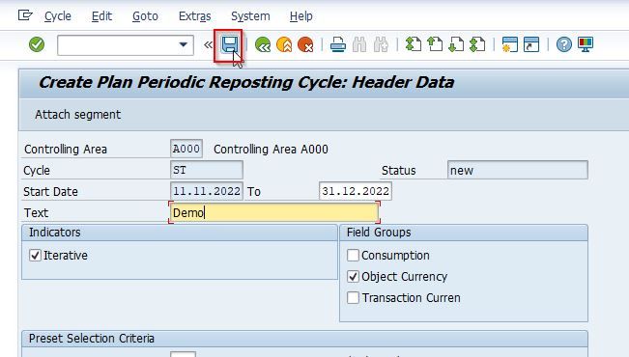Click the Find Next binoculars icon
Viewport: 629px width, 357px height.
tap(381, 44)
